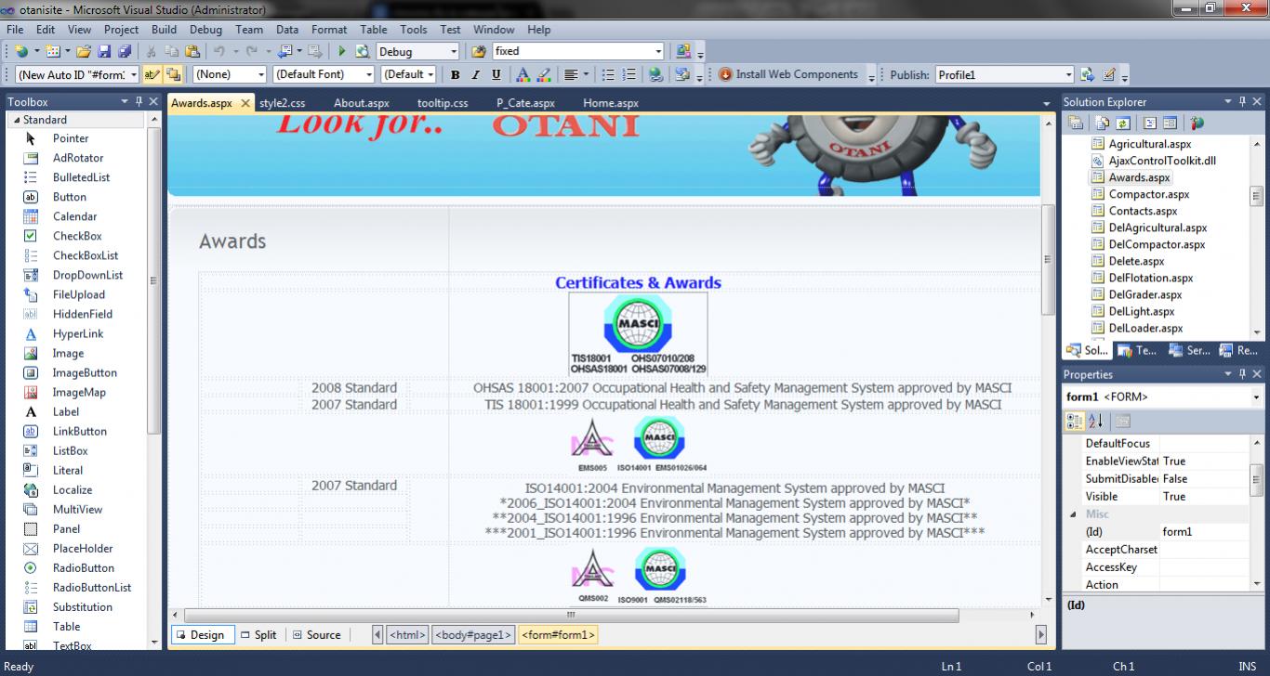Open the Table menu

374,30
